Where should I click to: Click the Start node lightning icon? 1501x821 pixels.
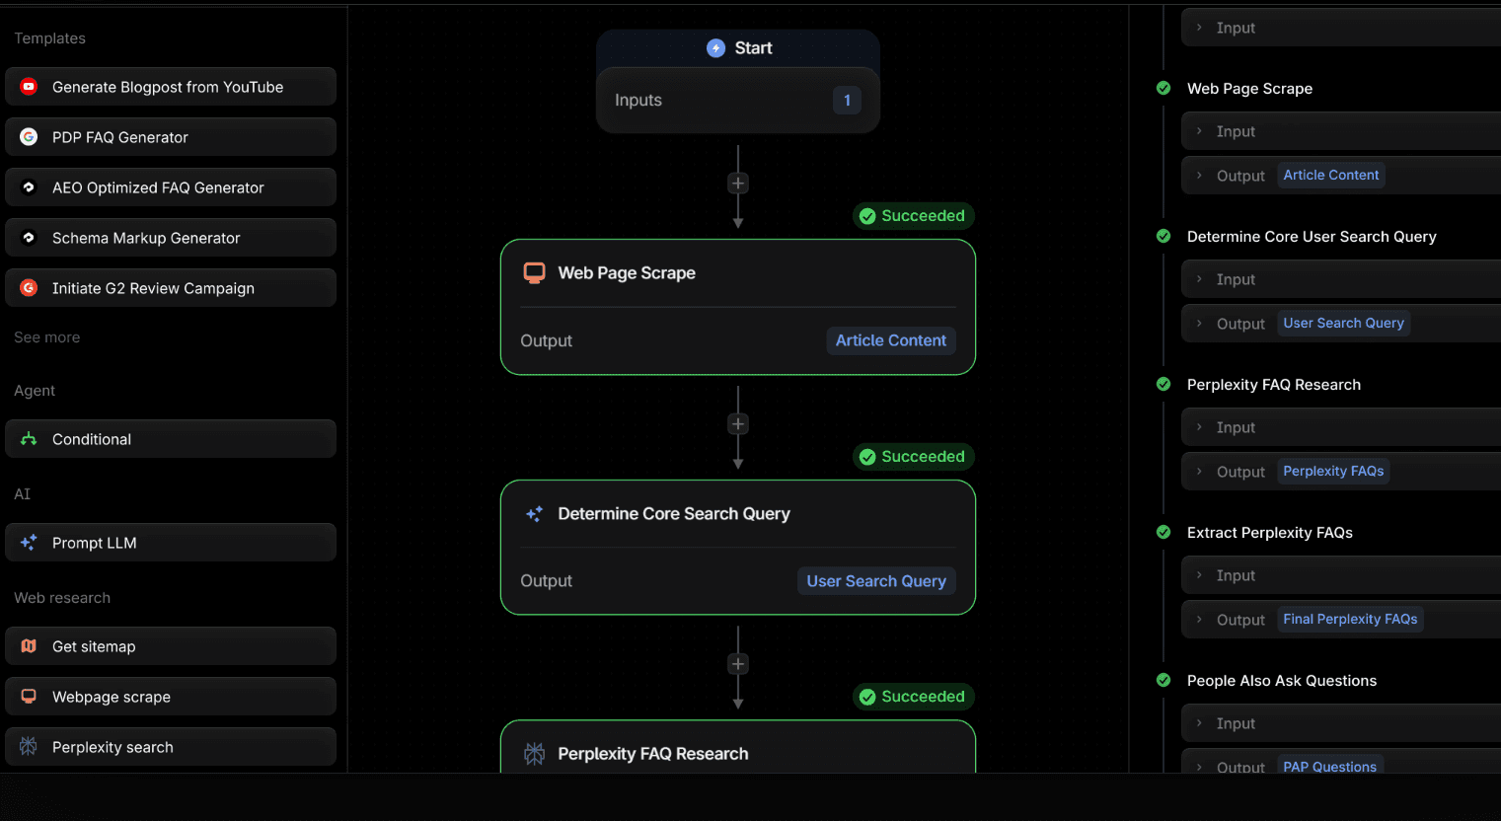716,48
